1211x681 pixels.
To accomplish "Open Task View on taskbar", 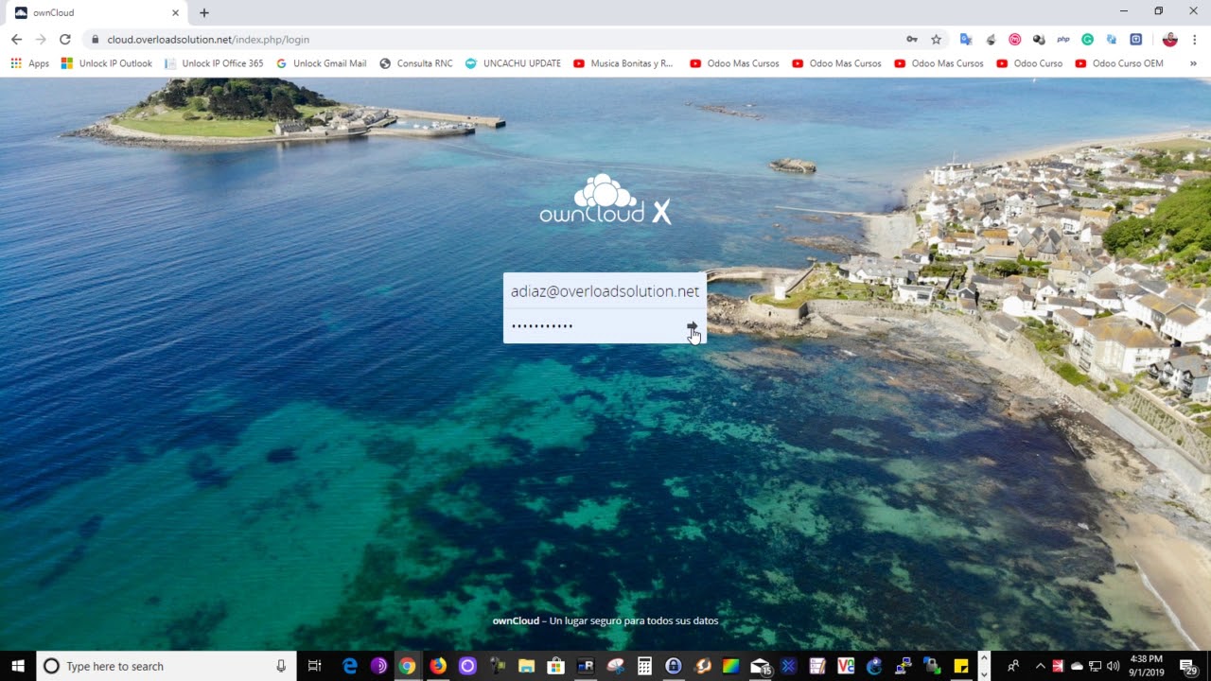I will (315, 666).
